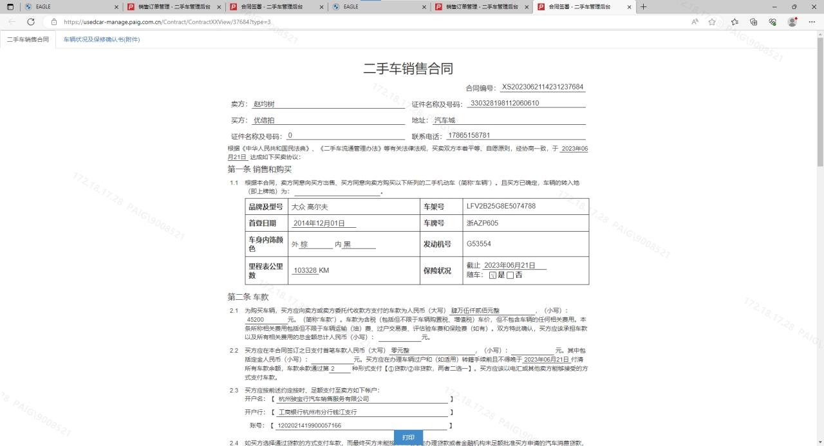Open the Favorites list

[735, 21]
